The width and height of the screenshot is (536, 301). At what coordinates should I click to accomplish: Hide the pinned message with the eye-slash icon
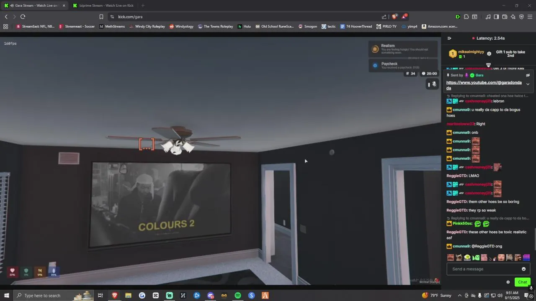click(528, 75)
